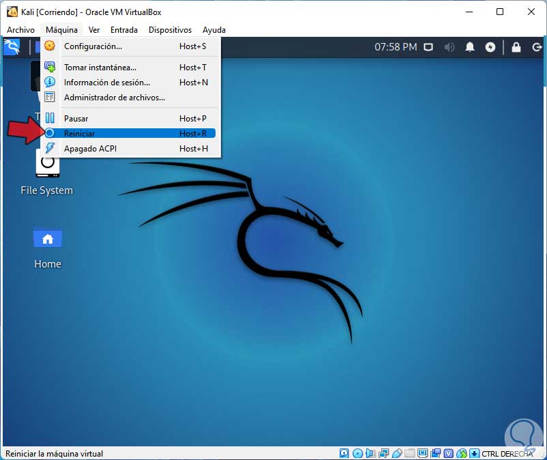
Task: Open Administrador de archivos... entry
Action: tap(130, 98)
